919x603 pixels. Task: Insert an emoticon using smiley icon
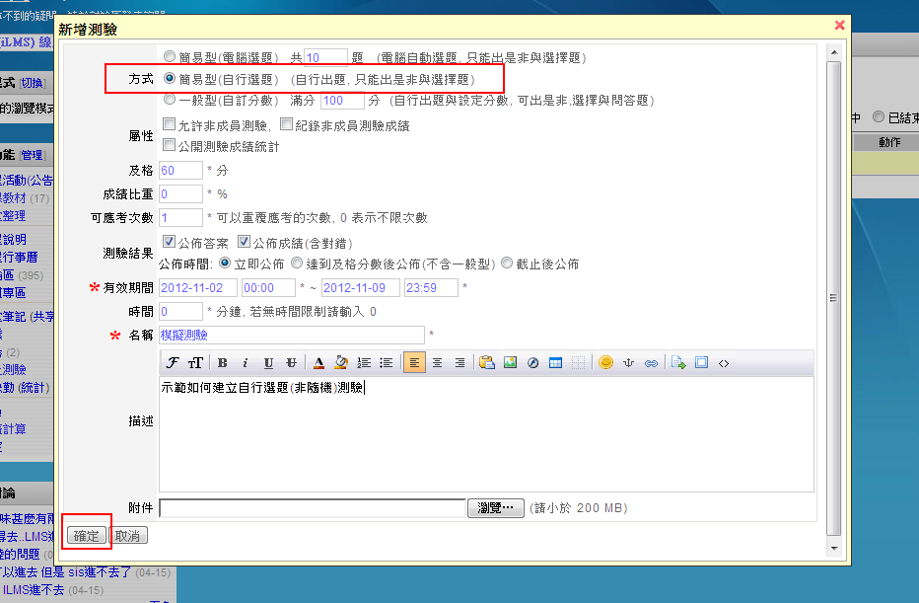click(605, 363)
